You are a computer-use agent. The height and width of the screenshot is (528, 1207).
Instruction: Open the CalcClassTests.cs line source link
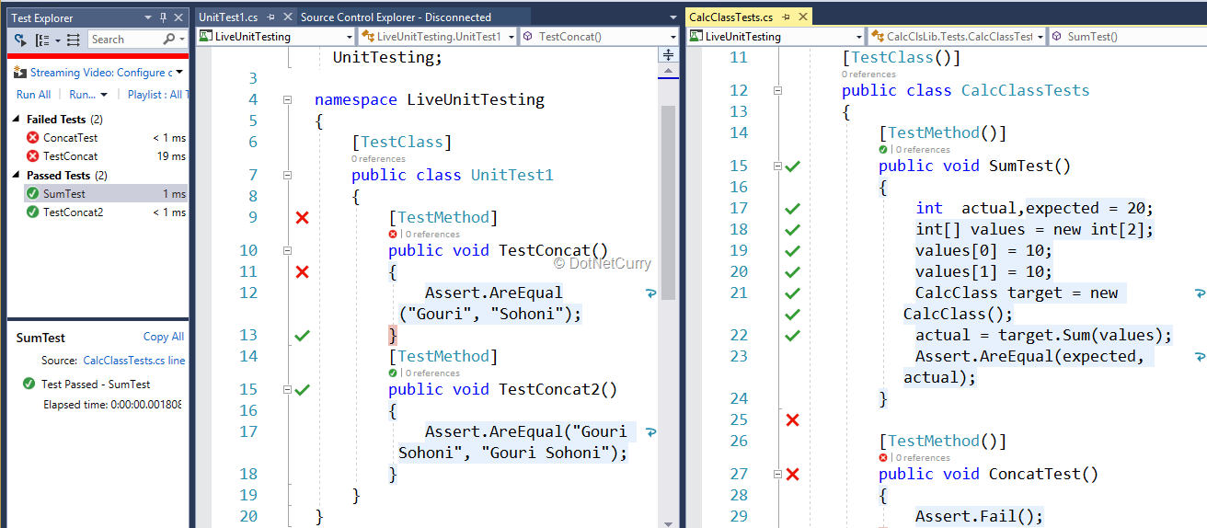pyautogui.click(x=134, y=361)
